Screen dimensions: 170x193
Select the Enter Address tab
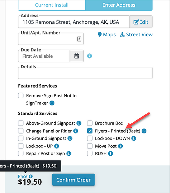point(119,5)
